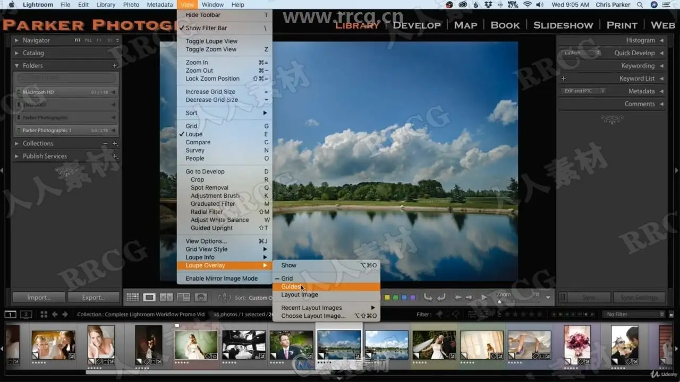The height and width of the screenshot is (382, 680).
Task: Open Survey view from the toolbar
Action: tap(183, 298)
